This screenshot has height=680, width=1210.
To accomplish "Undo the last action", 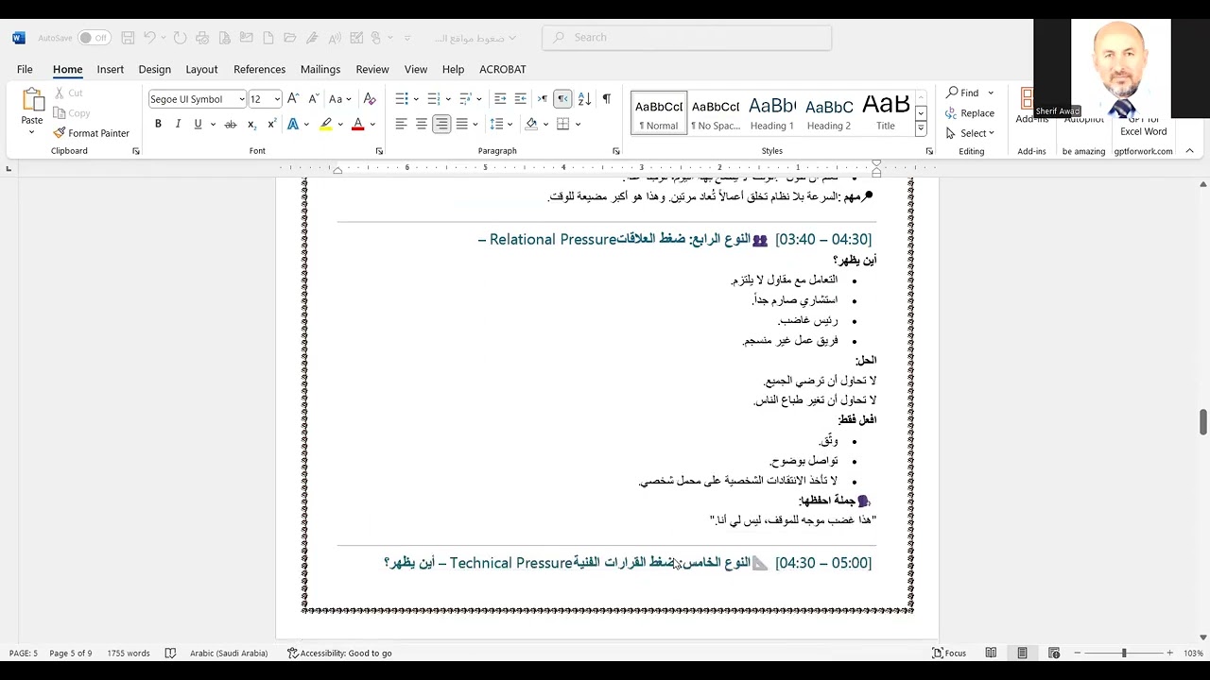I will pyautogui.click(x=149, y=38).
